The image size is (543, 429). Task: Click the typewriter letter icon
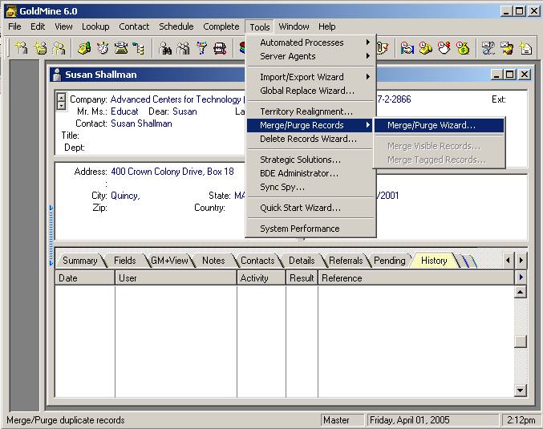121,48
